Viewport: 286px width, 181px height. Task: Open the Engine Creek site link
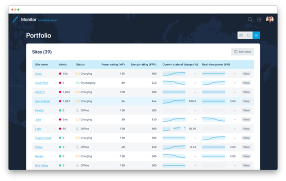[x=43, y=138]
